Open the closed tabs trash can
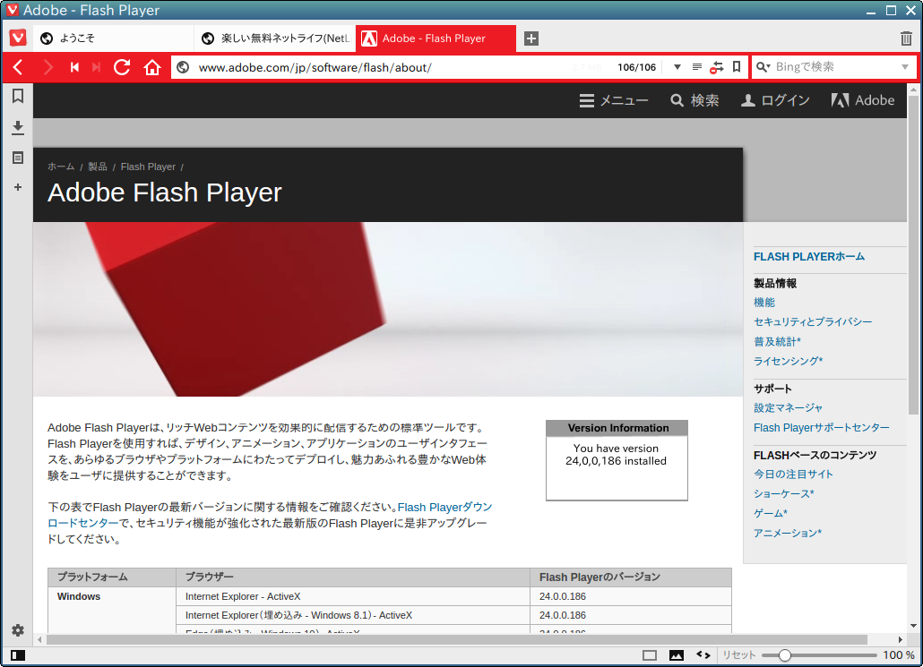The width and height of the screenshot is (923, 667). 906,38
